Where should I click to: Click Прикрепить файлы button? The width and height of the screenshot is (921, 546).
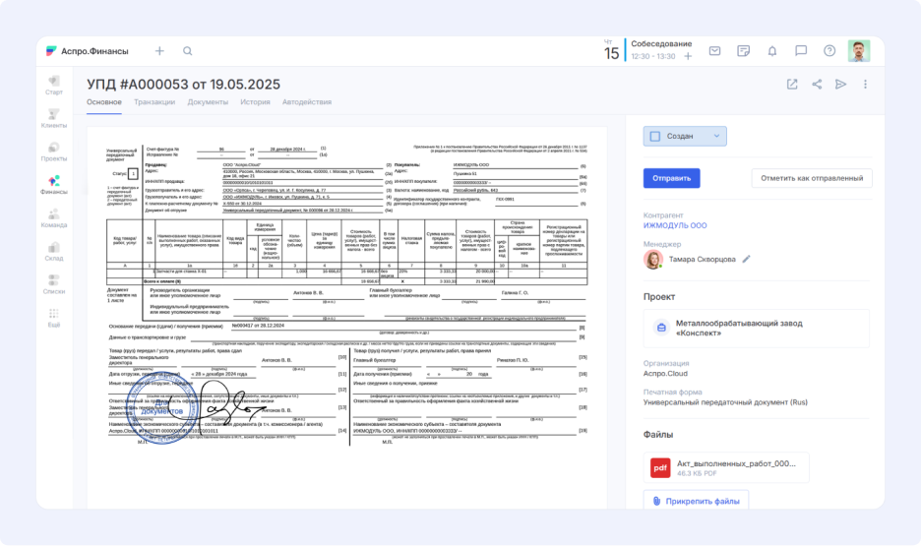click(x=696, y=501)
